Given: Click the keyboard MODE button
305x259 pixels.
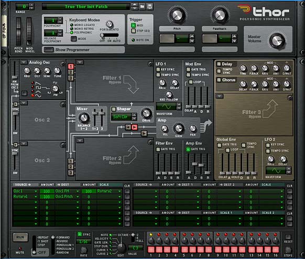Looking at the screenshot, I should pos(73,39).
